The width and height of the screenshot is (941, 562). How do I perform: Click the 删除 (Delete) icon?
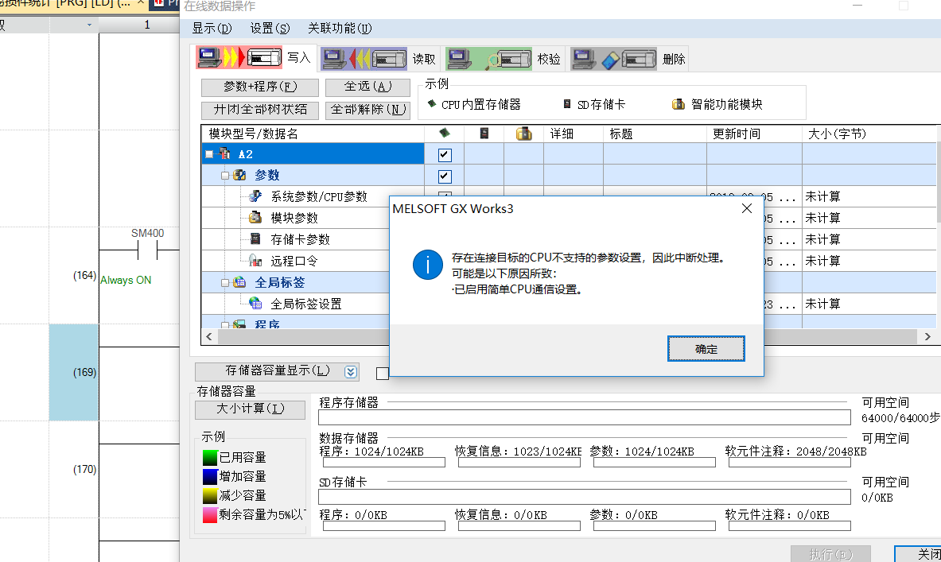[615, 58]
